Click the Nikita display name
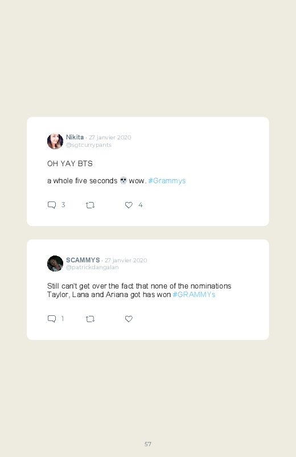296x457 pixels. tap(75, 137)
